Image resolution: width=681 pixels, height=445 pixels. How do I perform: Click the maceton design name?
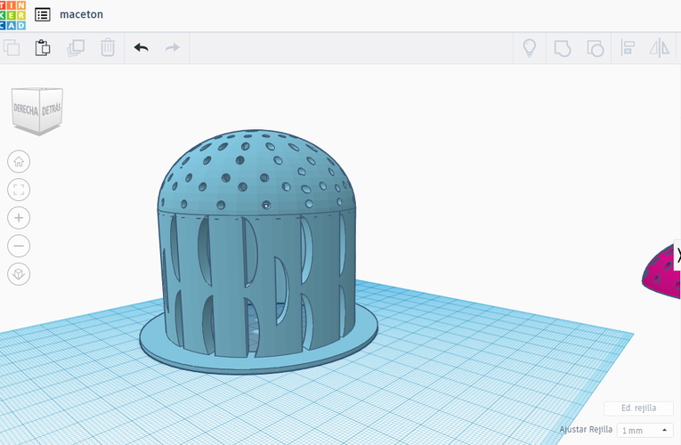82,14
